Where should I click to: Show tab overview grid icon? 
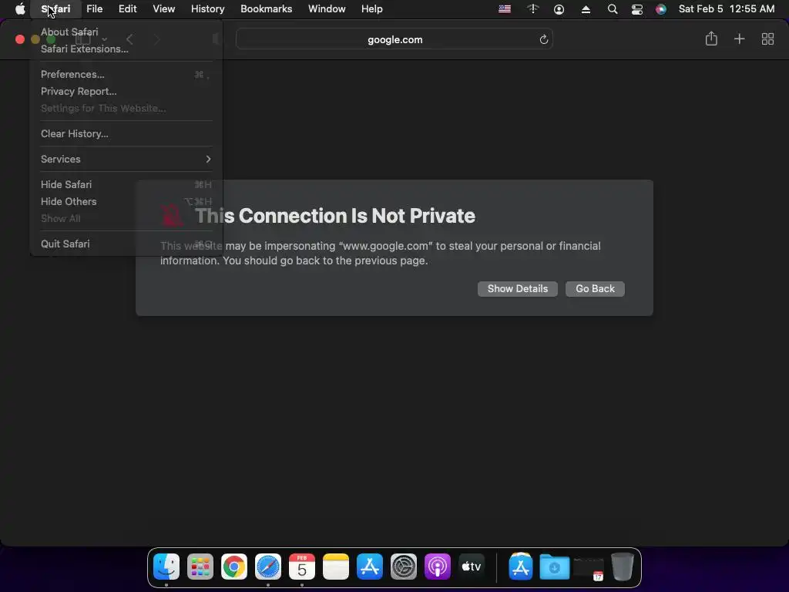pyautogui.click(x=767, y=39)
